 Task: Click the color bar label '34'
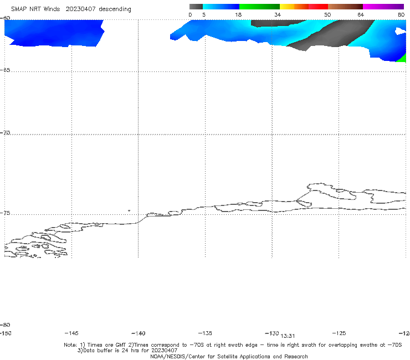point(278,14)
